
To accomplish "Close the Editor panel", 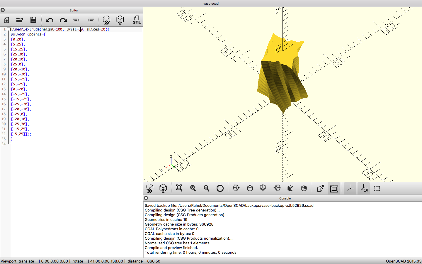I will [x=3, y=10].
